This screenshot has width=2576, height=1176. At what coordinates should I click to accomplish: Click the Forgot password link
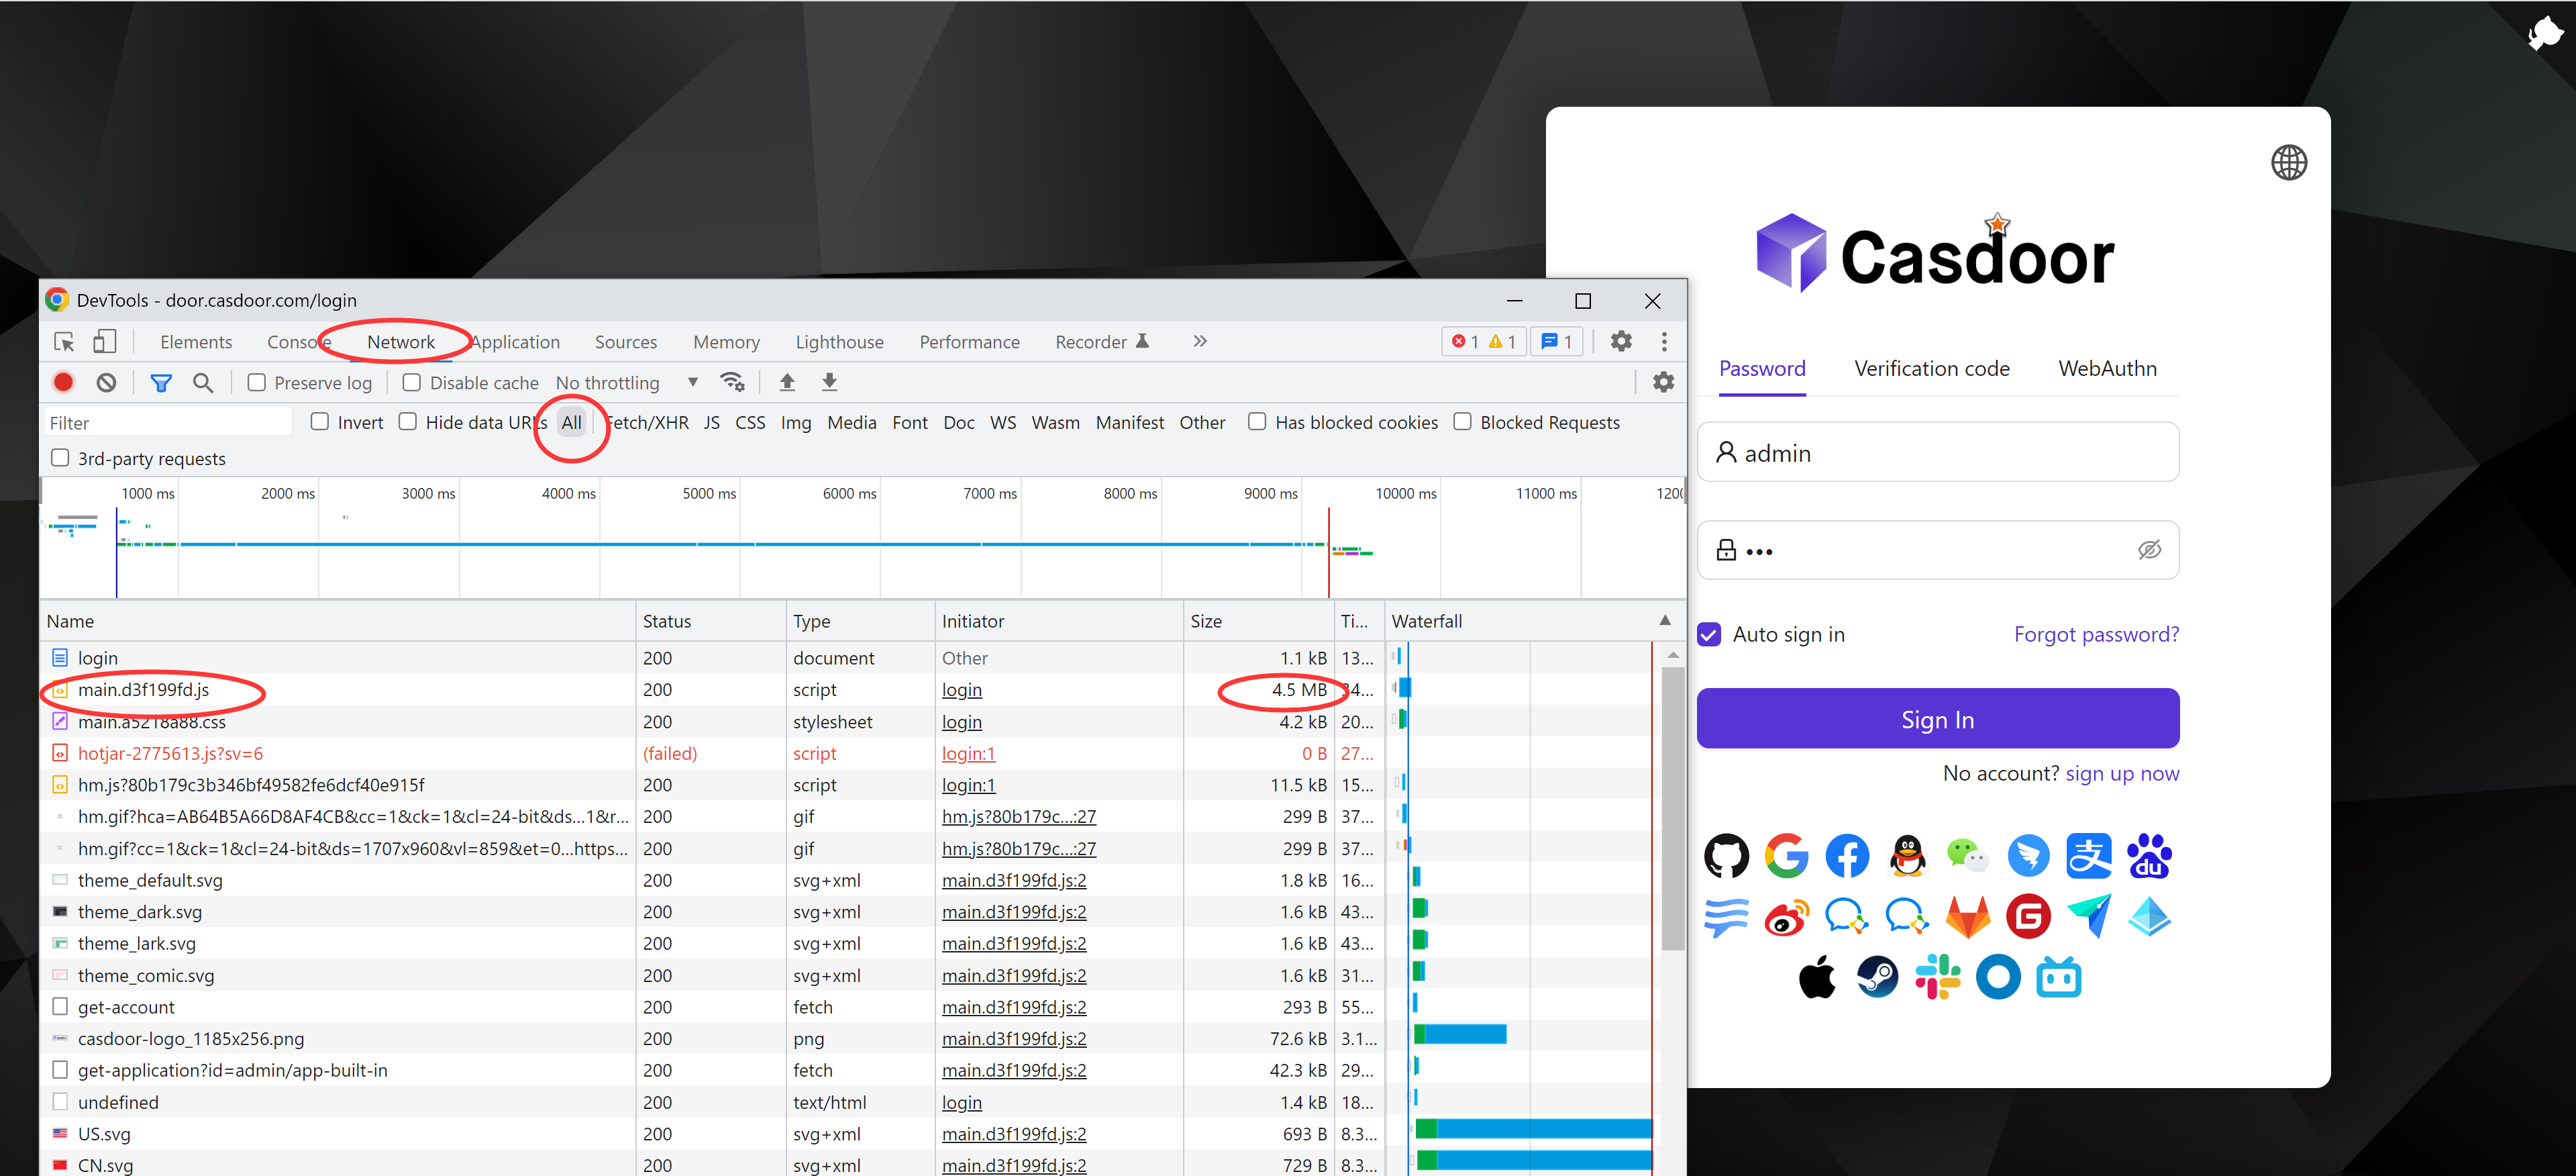click(2096, 634)
